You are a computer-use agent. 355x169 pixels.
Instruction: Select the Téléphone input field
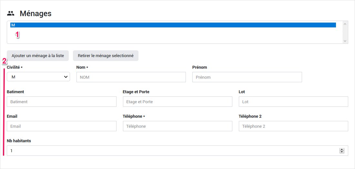pyautogui.click(x=177, y=126)
